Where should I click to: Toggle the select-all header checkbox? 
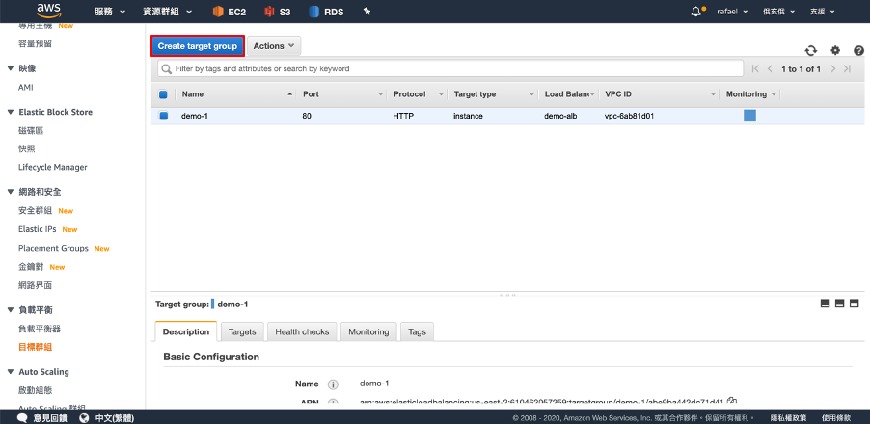[x=163, y=94]
